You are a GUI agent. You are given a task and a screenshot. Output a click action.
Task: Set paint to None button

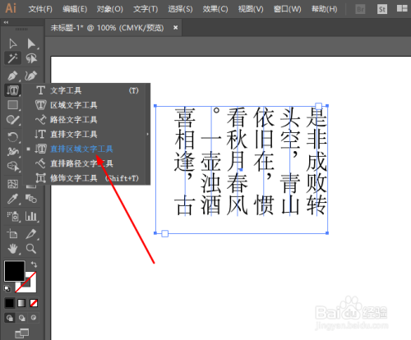tap(34, 303)
